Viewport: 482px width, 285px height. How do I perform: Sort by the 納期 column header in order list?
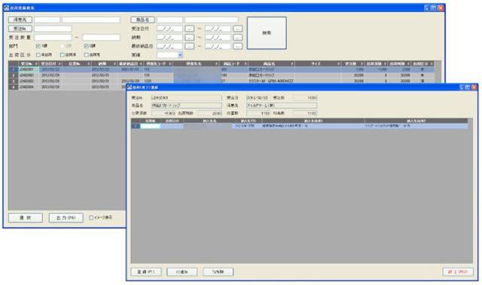(x=104, y=64)
